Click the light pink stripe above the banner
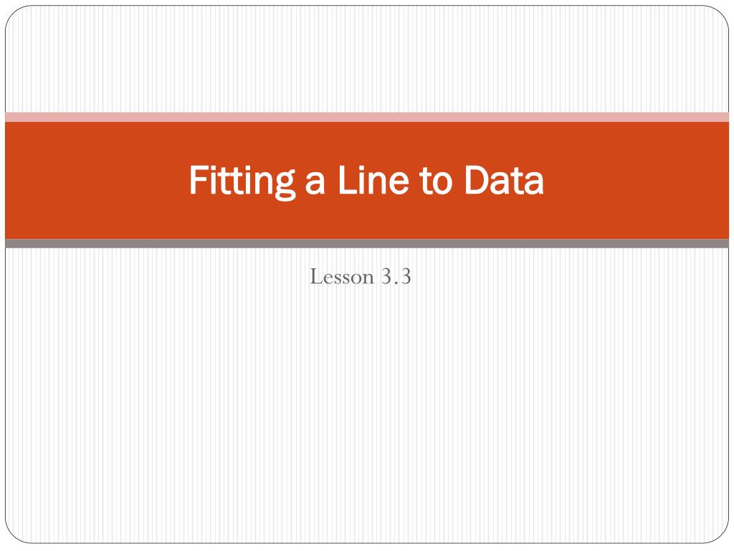734x551 pixels. click(x=367, y=117)
